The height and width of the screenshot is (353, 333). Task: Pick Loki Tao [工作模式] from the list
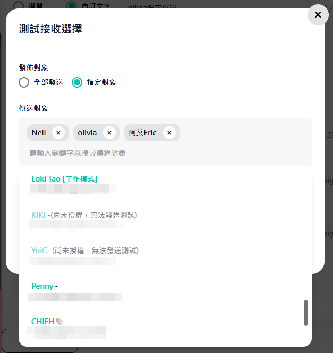(x=64, y=179)
